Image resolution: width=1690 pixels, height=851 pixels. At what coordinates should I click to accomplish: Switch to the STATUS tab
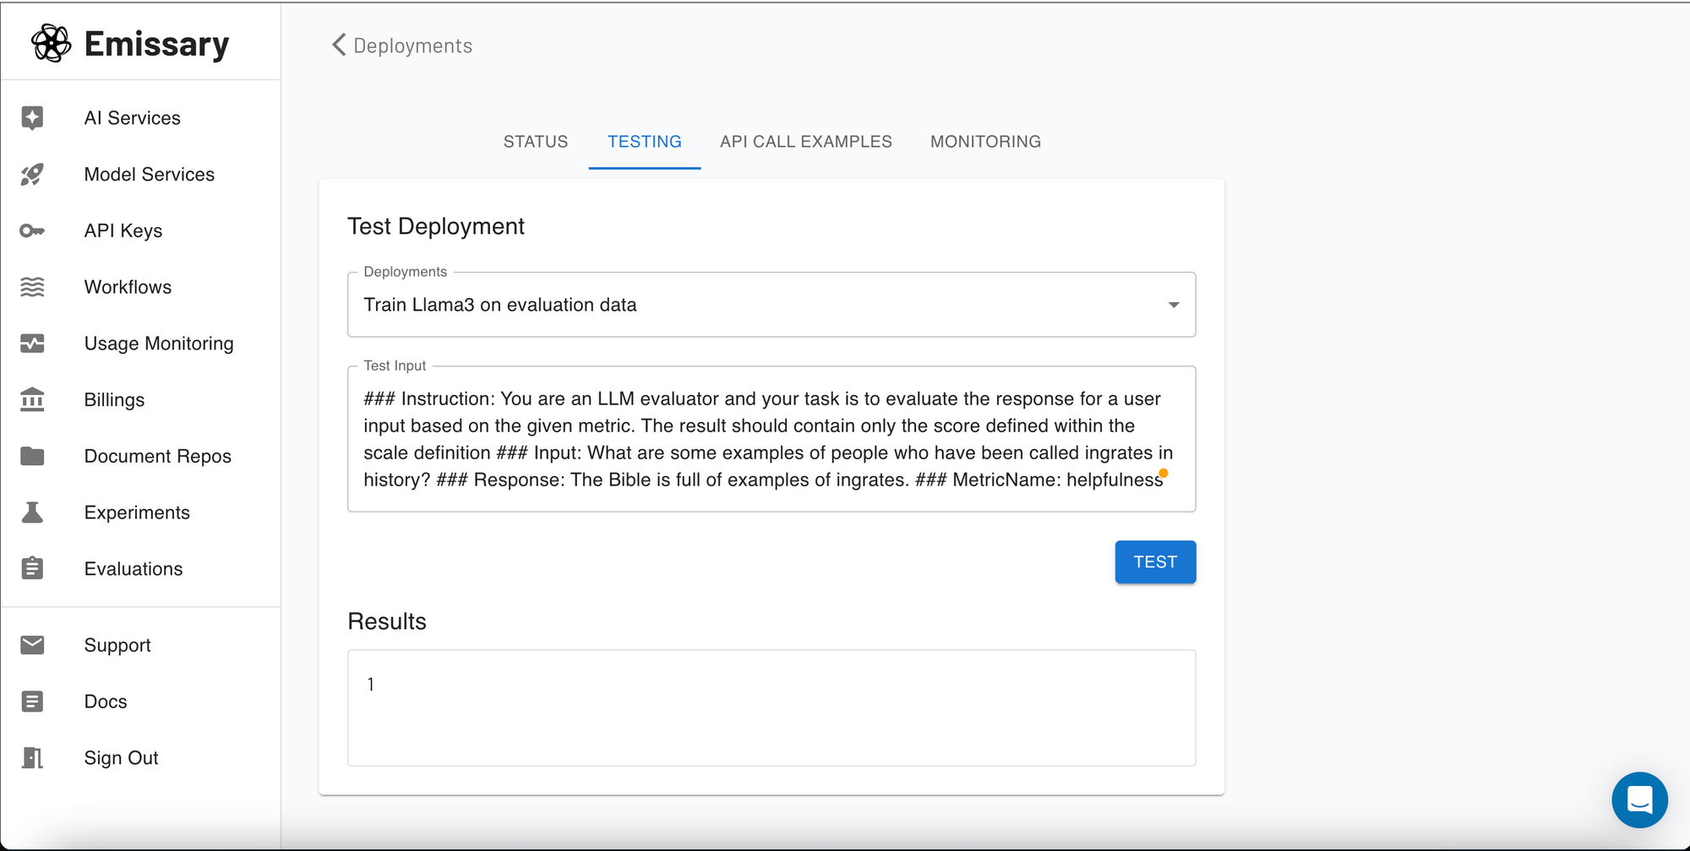pos(536,142)
